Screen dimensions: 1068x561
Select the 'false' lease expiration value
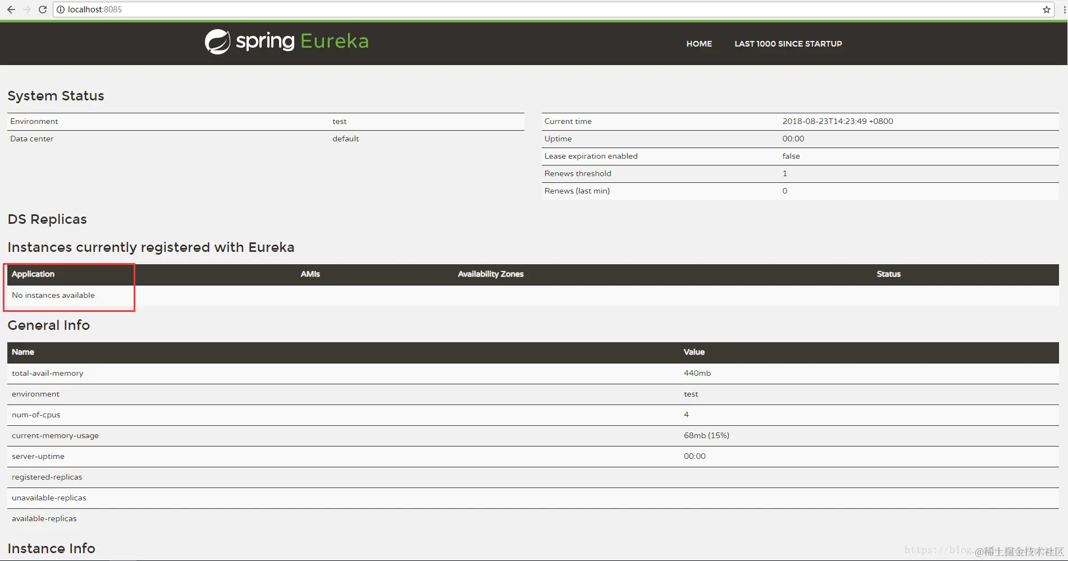pos(791,156)
